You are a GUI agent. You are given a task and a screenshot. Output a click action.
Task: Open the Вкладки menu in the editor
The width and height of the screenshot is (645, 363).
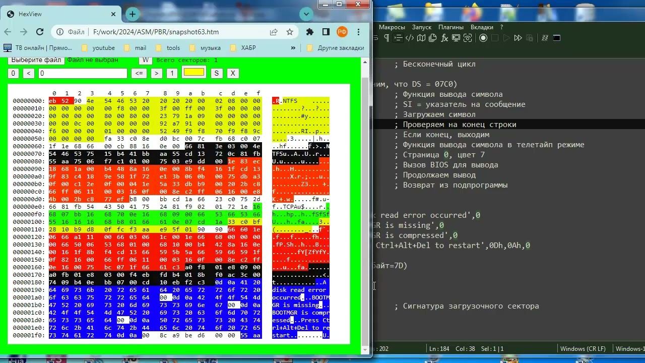(482, 27)
